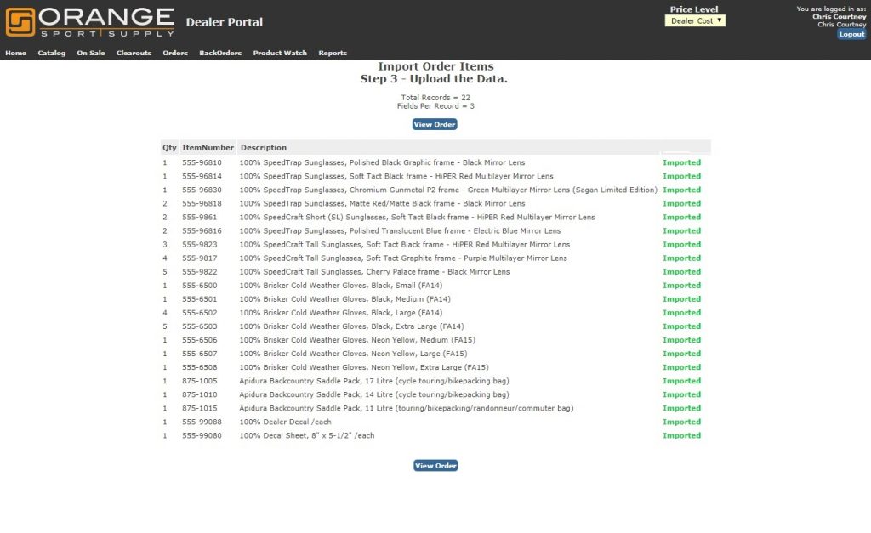The height and width of the screenshot is (533, 871).
Task: Open the Catalog menu
Action: tap(52, 53)
